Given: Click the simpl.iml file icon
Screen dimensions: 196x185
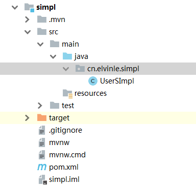Looking at the screenshot, I should pos(42,179).
